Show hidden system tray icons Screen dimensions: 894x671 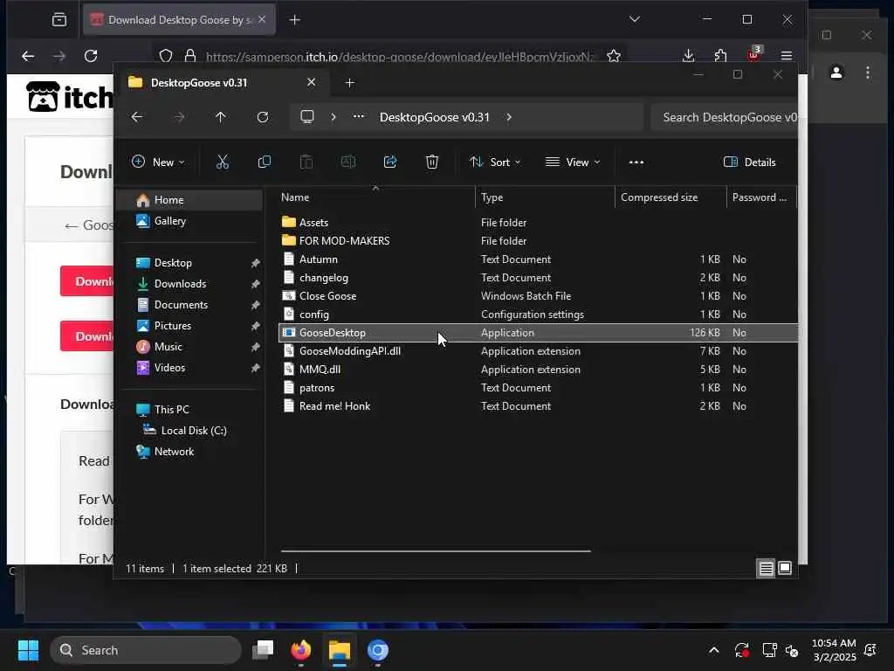(x=714, y=650)
